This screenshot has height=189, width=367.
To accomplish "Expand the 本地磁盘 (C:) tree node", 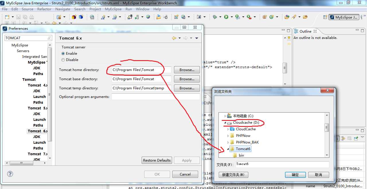I will 225,116.
